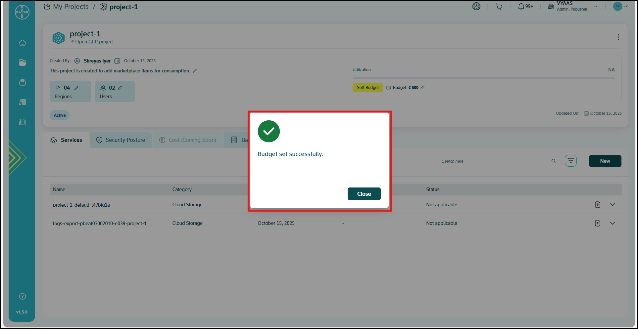Switch to the Security Posture tab

pyautogui.click(x=121, y=140)
